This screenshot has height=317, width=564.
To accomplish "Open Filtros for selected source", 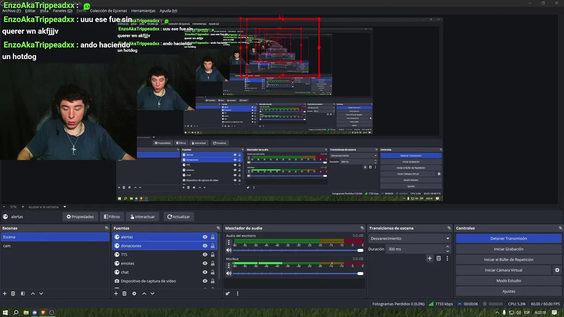I will click(x=112, y=217).
